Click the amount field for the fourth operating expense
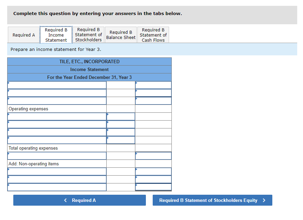303x220 pixels. click(121, 140)
